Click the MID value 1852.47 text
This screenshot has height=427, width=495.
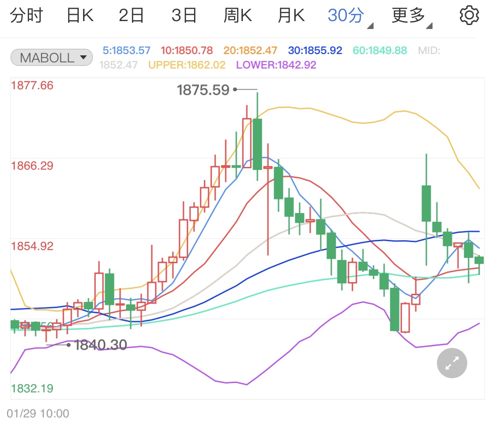(118, 65)
